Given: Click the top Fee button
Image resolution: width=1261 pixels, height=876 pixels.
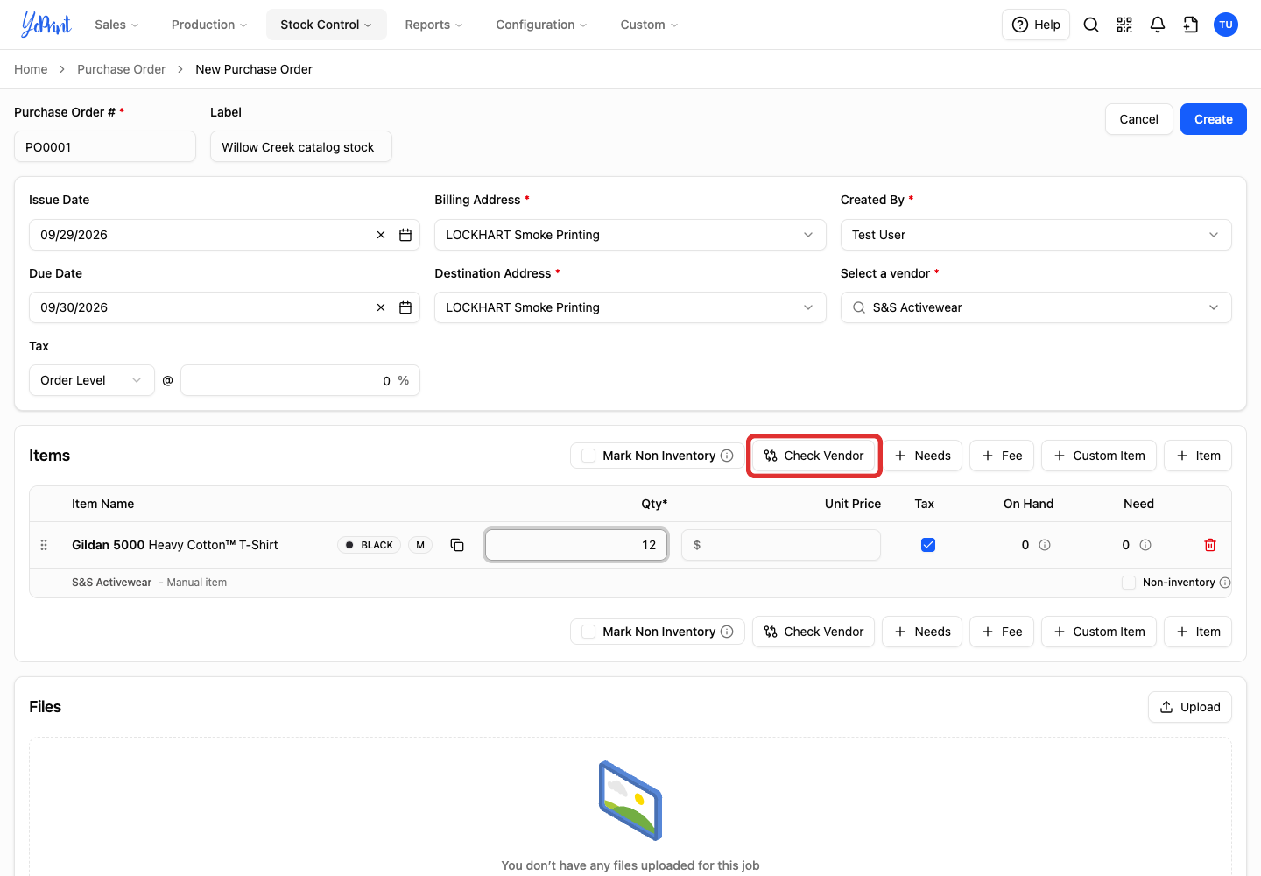Looking at the screenshot, I should point(1002,456).
